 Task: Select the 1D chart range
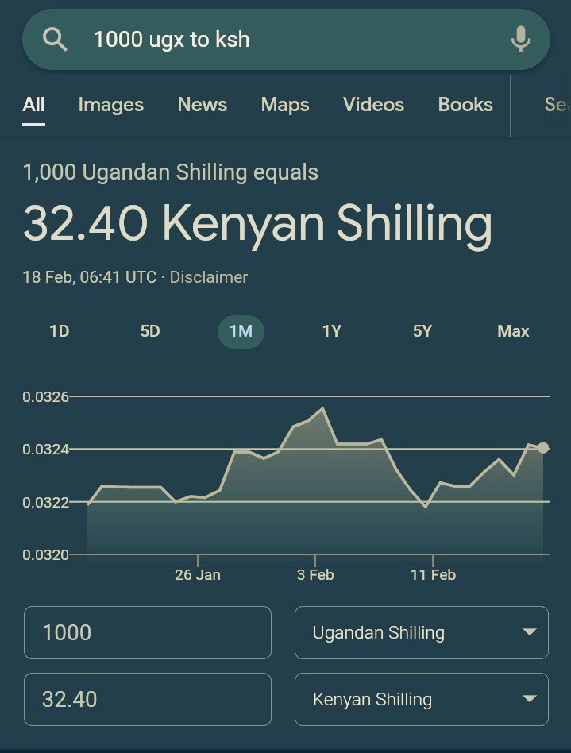coord(60,331)
